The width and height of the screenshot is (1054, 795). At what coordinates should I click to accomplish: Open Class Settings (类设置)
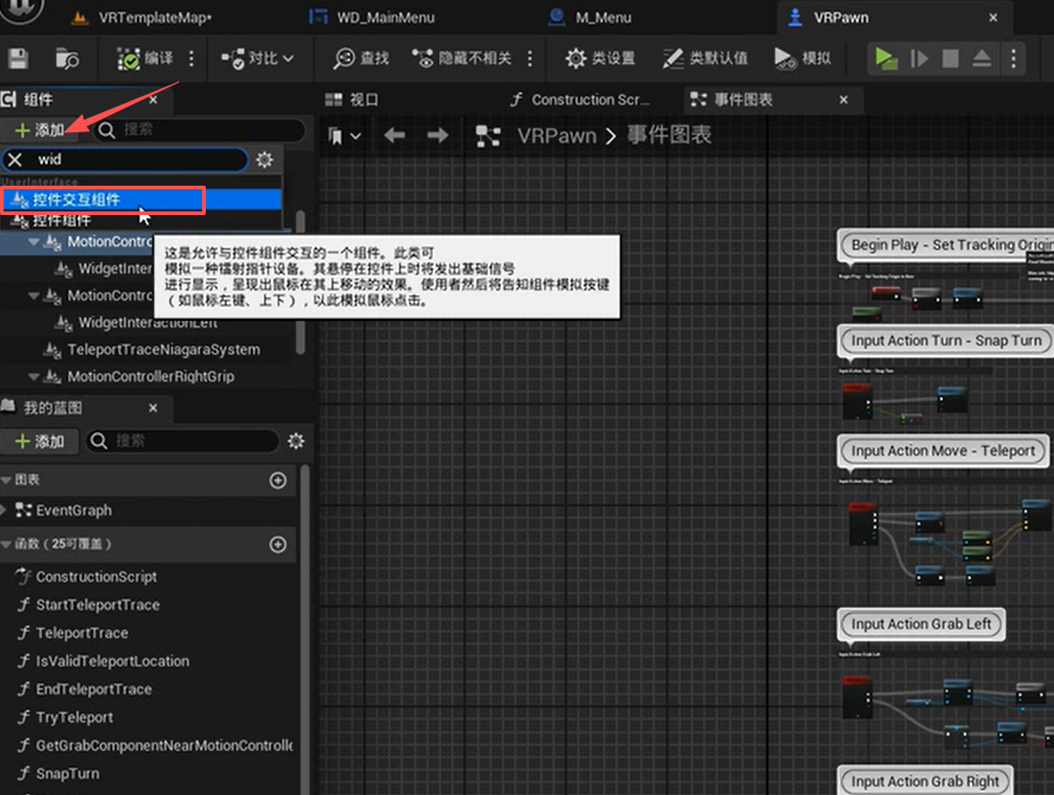(601, 58)
